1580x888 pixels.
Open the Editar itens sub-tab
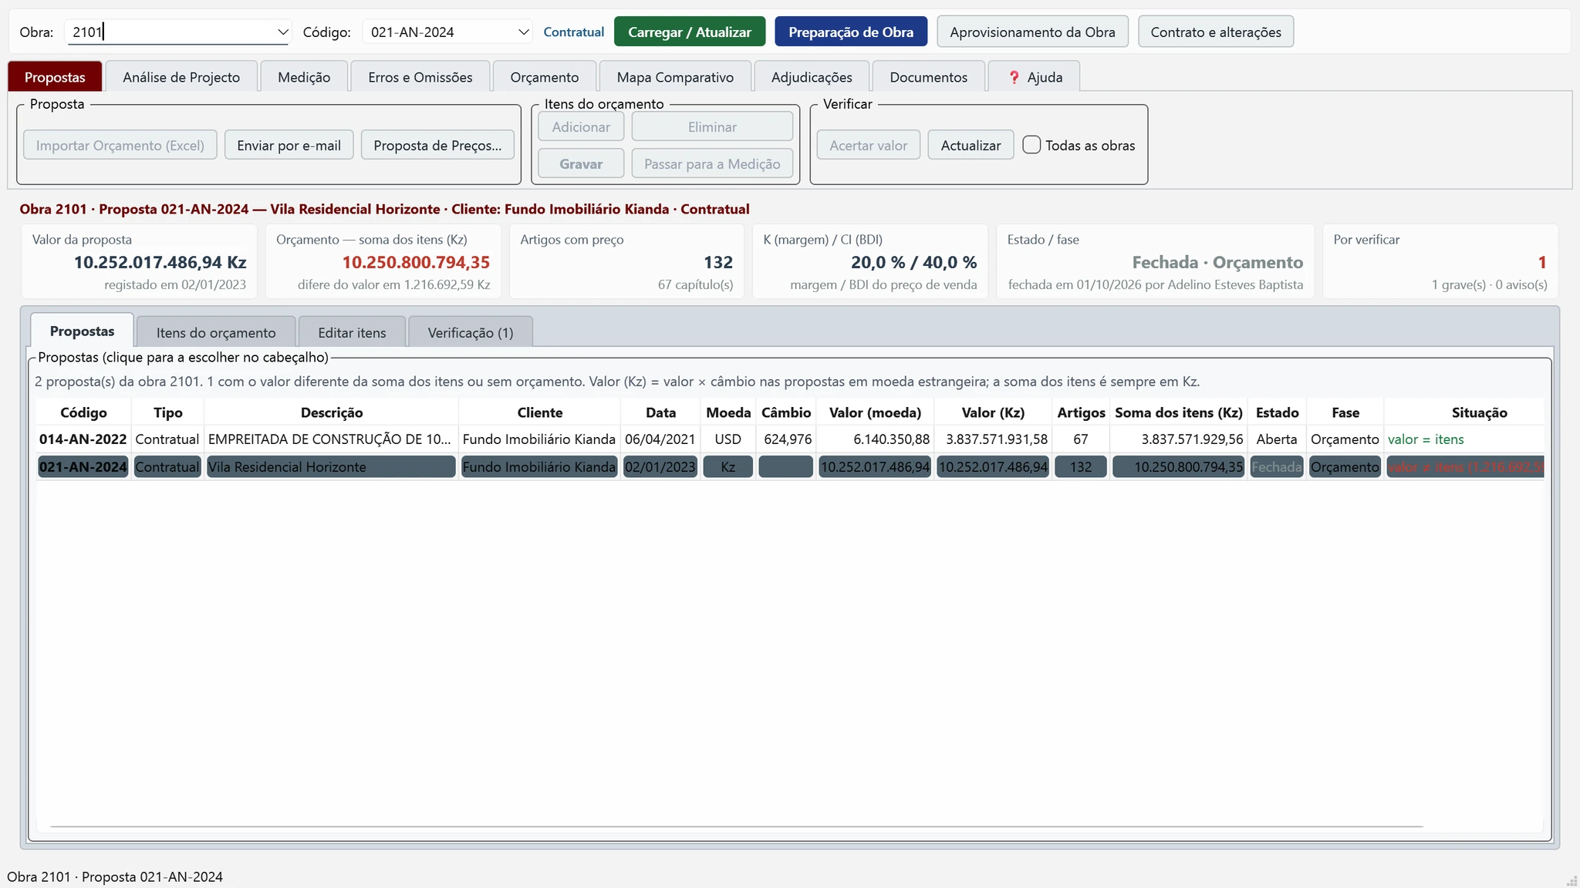click(352, 332)
